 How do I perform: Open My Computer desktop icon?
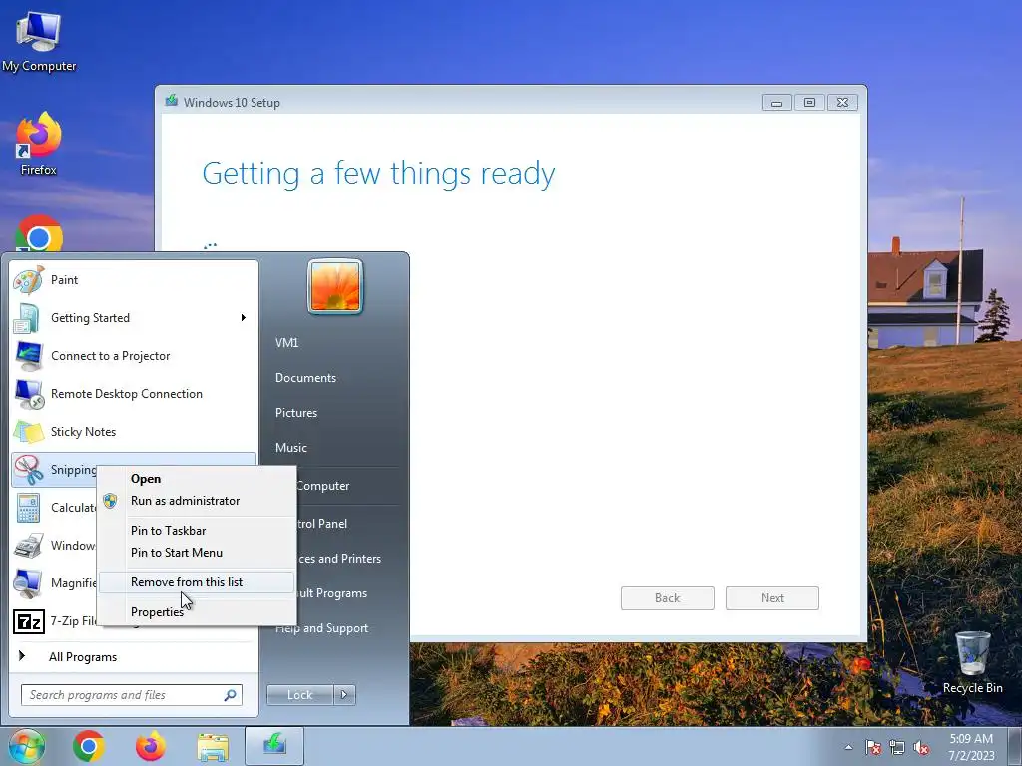[39, 41]
